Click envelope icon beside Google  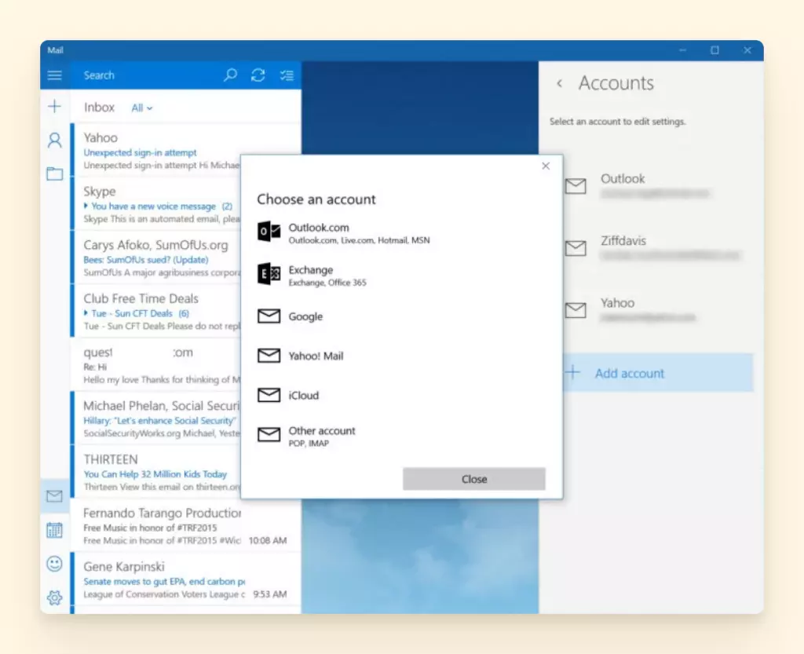pyautogui.click(x=269, y=316)
